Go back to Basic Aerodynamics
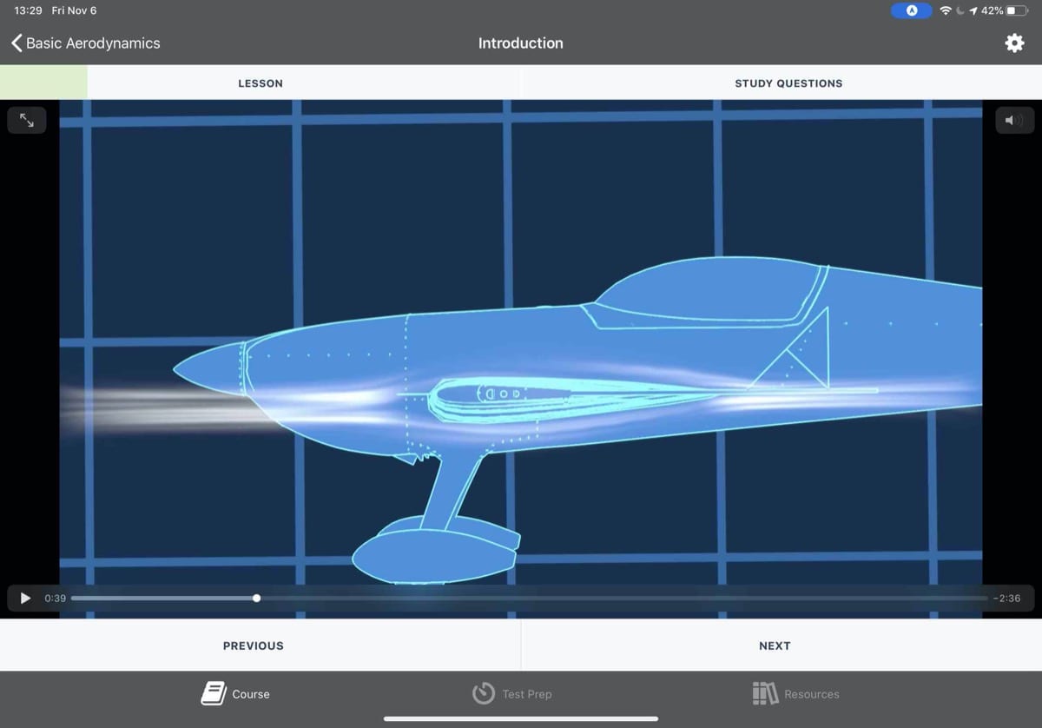This screenshot has width=1042, height=728. [x=85, y=43]
